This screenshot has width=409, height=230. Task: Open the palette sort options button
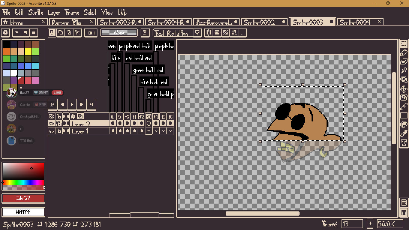pyautogui.click(x=16, y=32)
